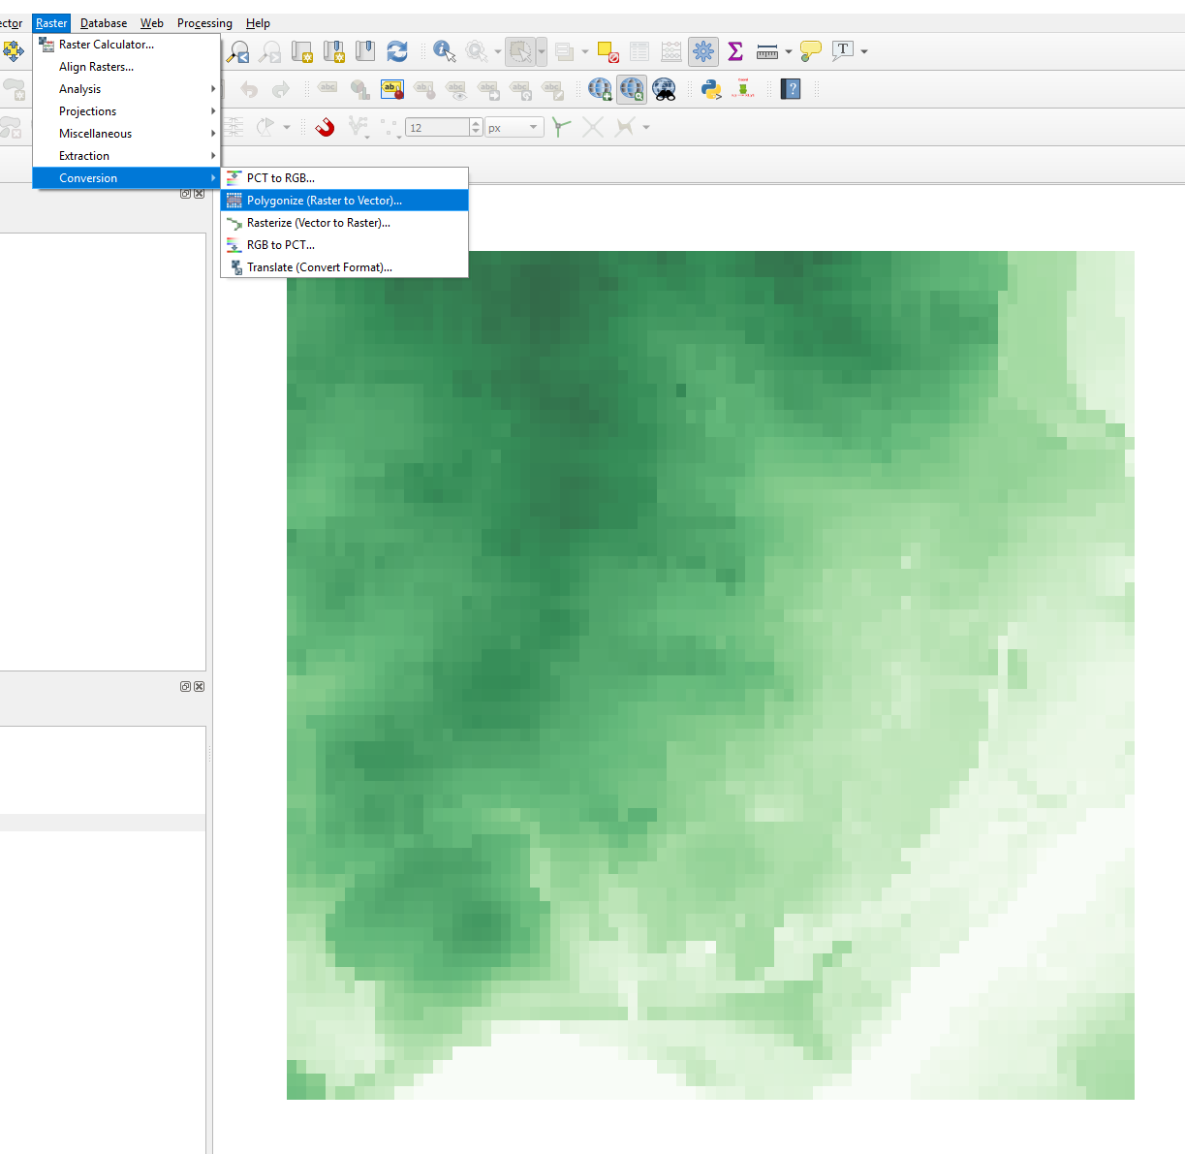Open the Processing menu
The width and height of the screenshot is (1185, 1154).
(204, 23)
